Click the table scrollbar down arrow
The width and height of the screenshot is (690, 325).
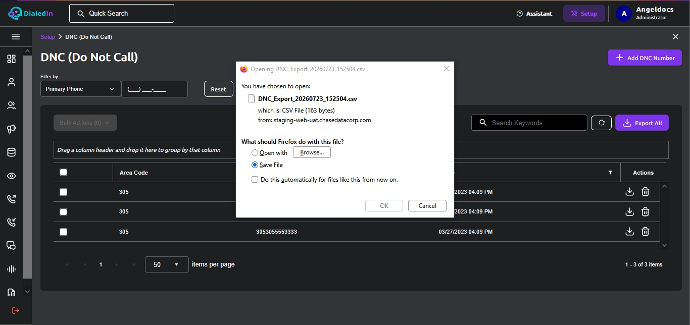pyautogui.click(x=664, y=245)
